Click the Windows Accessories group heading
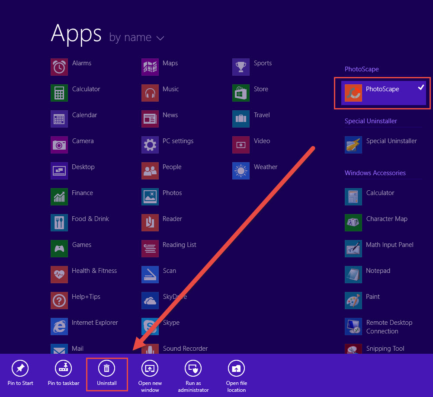Image resolution: width=433 pixels, height=397 pixels. click(x=375, y=173)
